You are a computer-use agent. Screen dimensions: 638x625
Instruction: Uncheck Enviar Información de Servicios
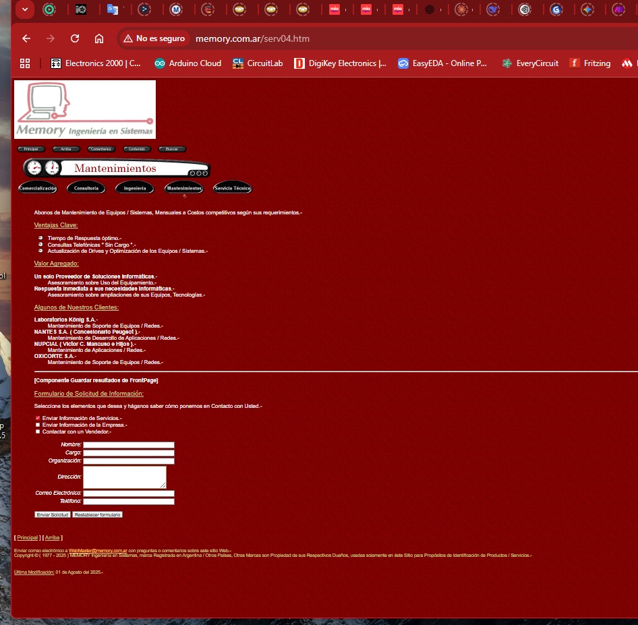pos(38,418)
